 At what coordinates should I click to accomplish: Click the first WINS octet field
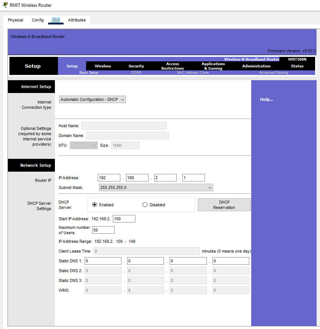(103, 290)
